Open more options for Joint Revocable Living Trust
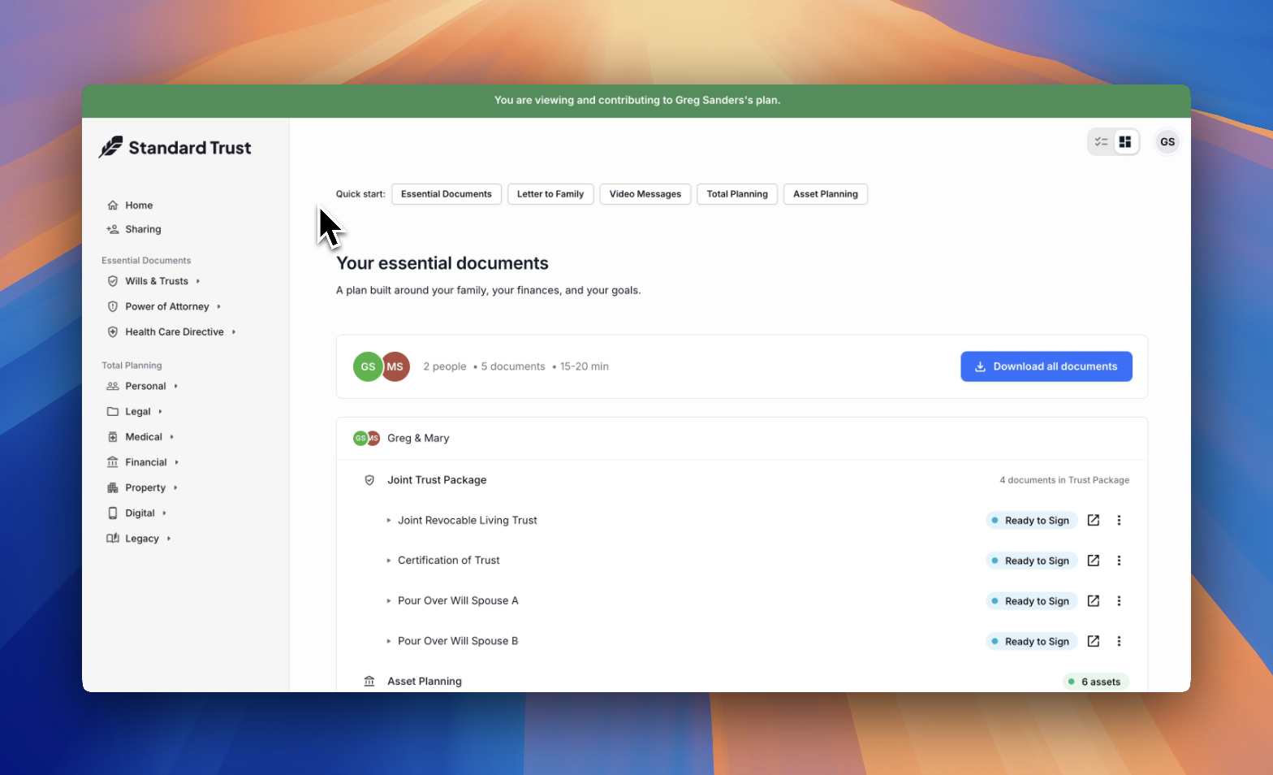 [x=1119, y=520]
